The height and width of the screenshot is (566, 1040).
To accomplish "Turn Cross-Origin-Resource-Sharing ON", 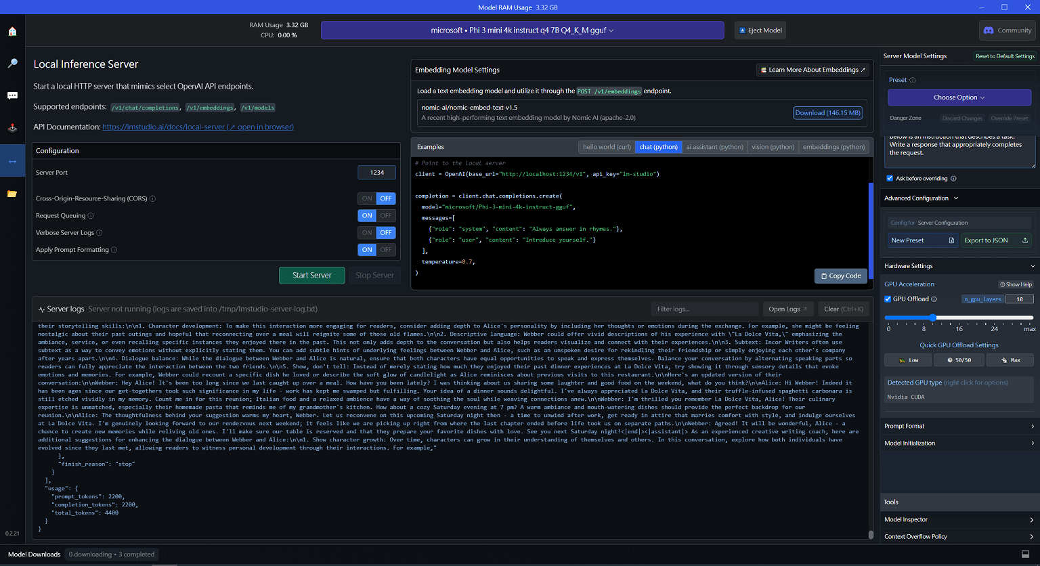I will tap(366, 198).
